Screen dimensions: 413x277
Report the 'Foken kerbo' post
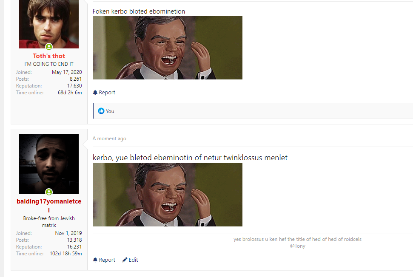pos(107,93)
